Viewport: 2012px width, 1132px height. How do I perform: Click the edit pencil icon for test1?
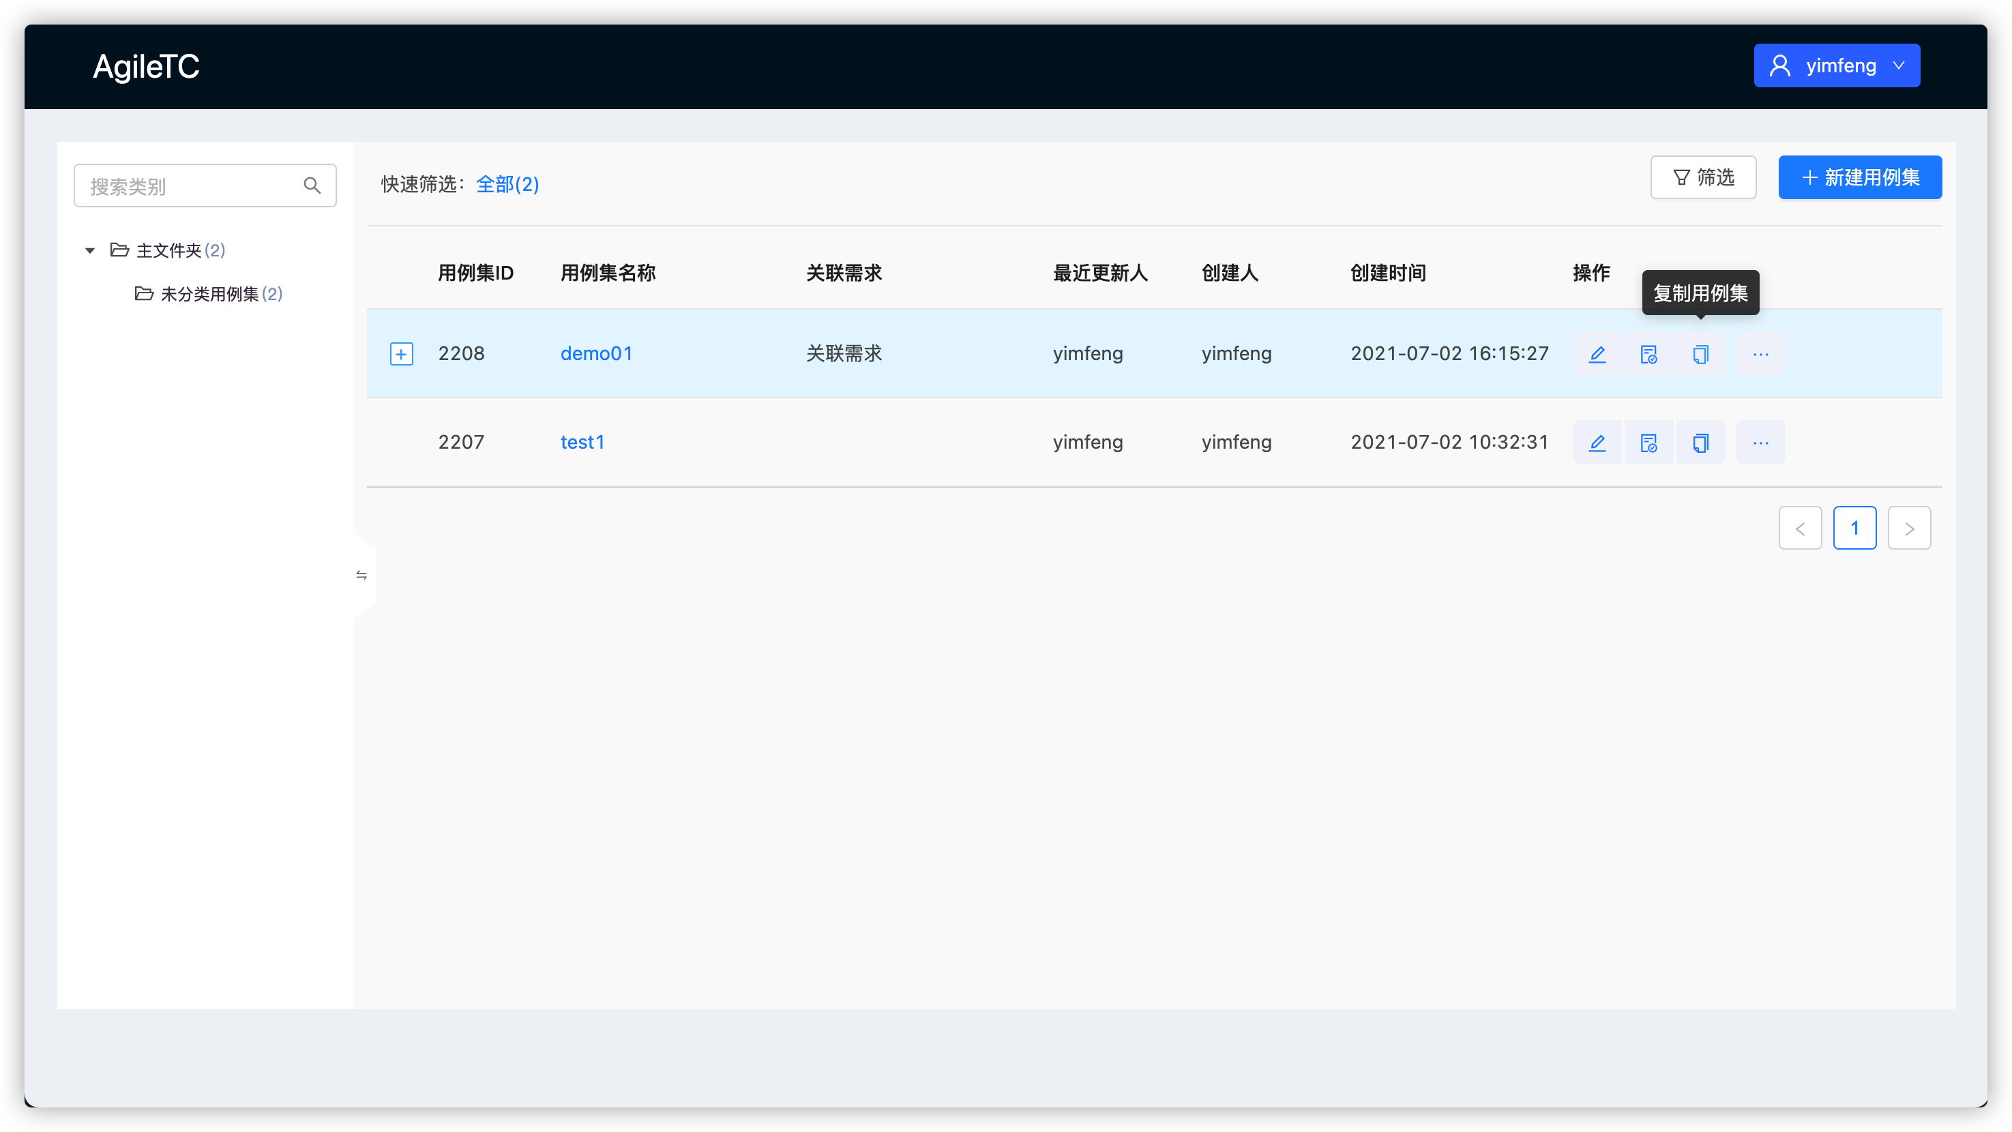click(x=1597, y=443)
